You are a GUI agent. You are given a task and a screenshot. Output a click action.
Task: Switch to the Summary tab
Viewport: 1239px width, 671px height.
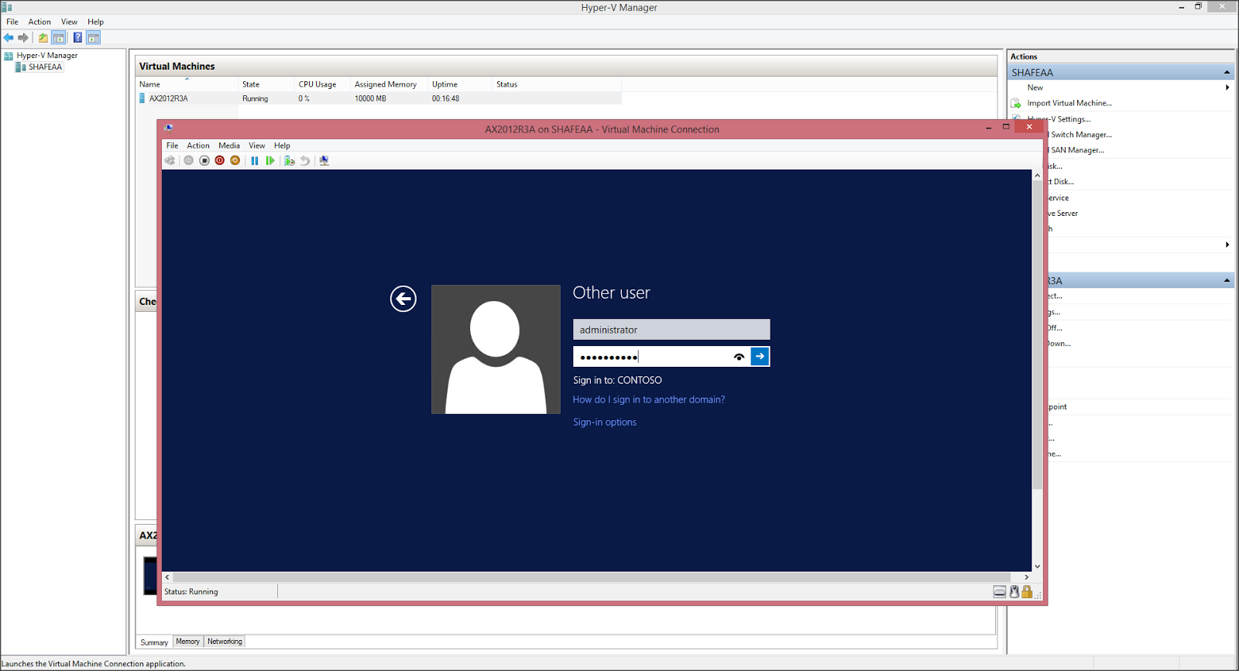(154, 642)
